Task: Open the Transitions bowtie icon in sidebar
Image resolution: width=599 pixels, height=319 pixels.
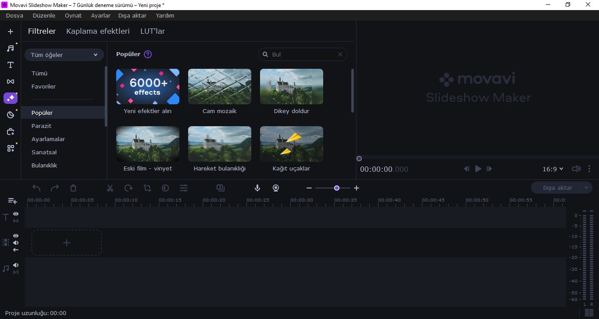Action: click(11, 82)
